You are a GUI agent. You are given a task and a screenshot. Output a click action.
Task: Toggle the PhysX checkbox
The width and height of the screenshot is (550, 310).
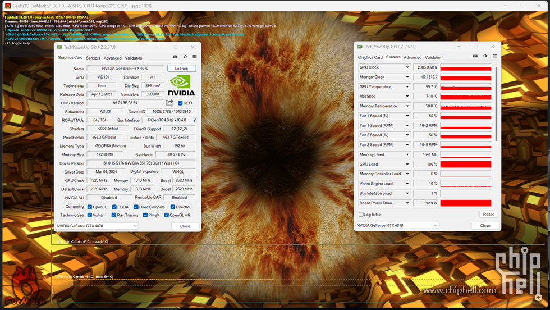145,215
